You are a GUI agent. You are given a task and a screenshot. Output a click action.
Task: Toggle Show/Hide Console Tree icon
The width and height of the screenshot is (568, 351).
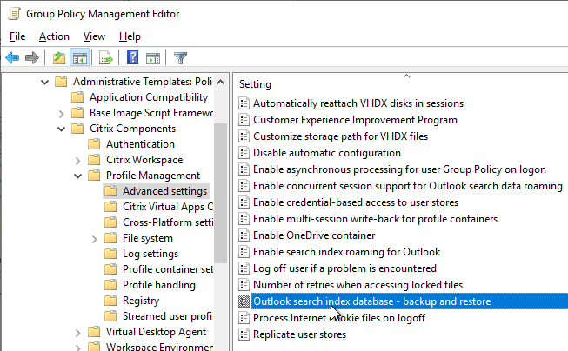point(80,58)
